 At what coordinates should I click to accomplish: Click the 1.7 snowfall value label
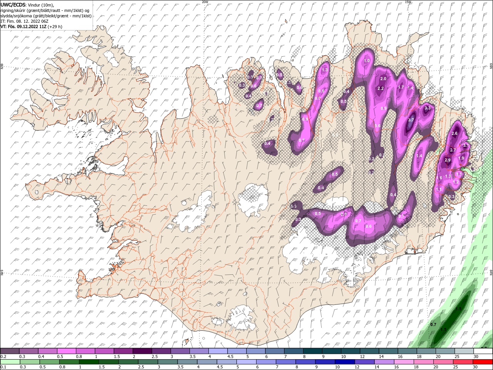(401, 87)
